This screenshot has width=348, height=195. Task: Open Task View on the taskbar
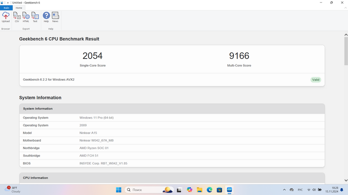[179, 190]
